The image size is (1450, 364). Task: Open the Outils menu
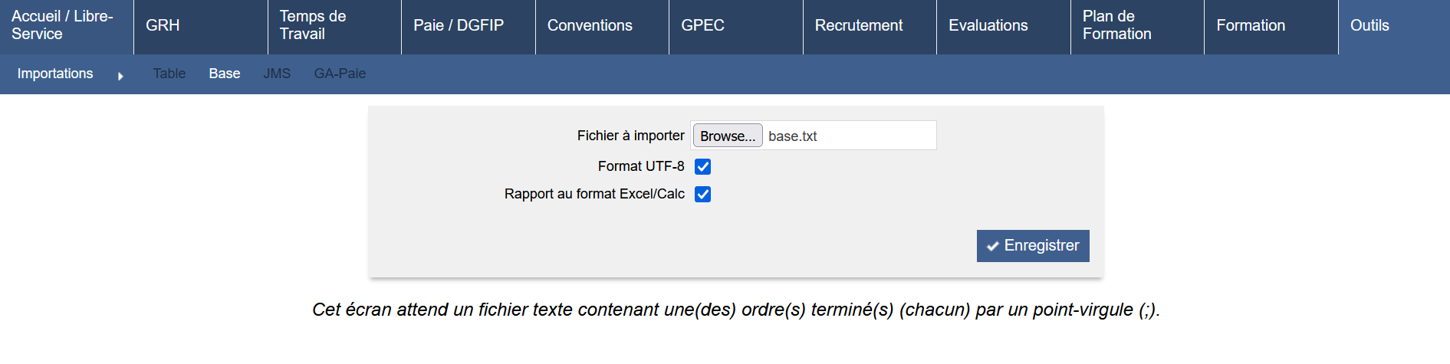[1369, 25]
